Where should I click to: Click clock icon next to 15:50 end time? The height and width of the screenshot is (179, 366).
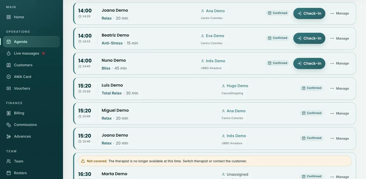[80, 91]
